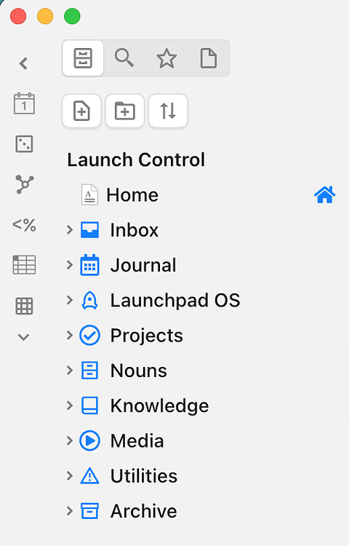Image resolution: width=349 pixels, height=546 pixels.
Task: Click the grid ribbon icon
Action: [24, 306]
